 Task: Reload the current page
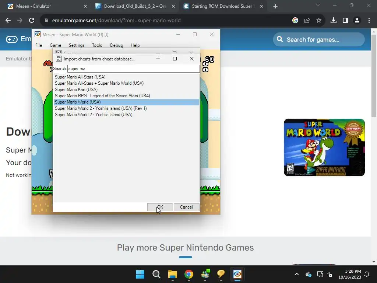[x=32, y=21]
